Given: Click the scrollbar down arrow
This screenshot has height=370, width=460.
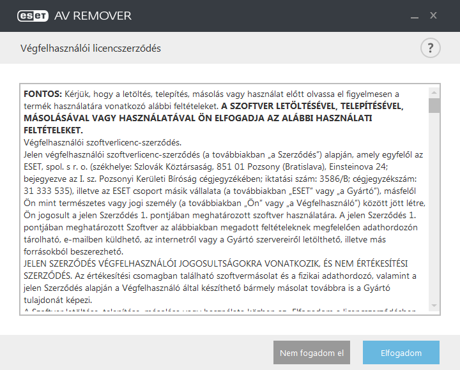Looking at the screenshot, I should click(434, 306).
